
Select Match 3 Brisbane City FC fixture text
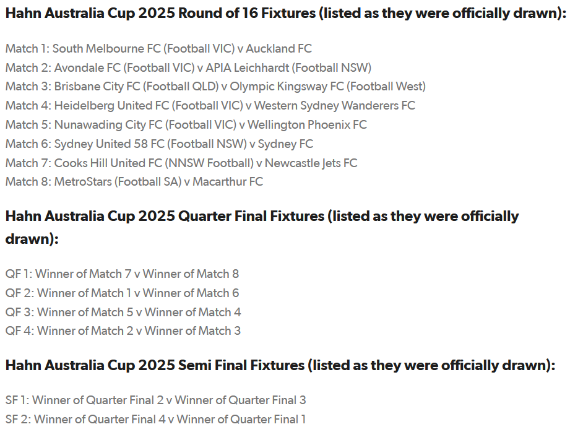pos(215,87)
